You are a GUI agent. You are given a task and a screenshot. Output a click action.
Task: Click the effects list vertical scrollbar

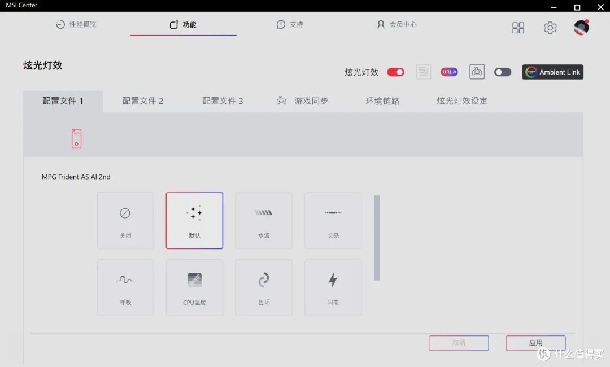[x=377, y=238]
